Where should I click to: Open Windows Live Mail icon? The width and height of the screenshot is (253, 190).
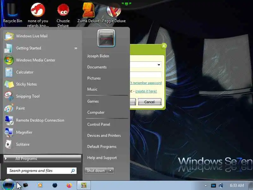tap(9, 36)
